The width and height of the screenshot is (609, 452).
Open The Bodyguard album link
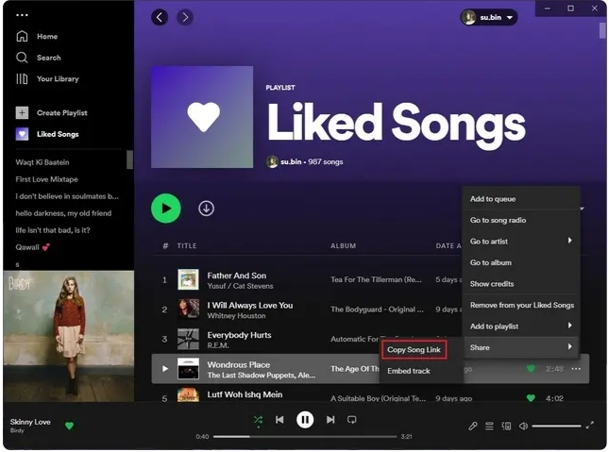[x=377, y=310]
